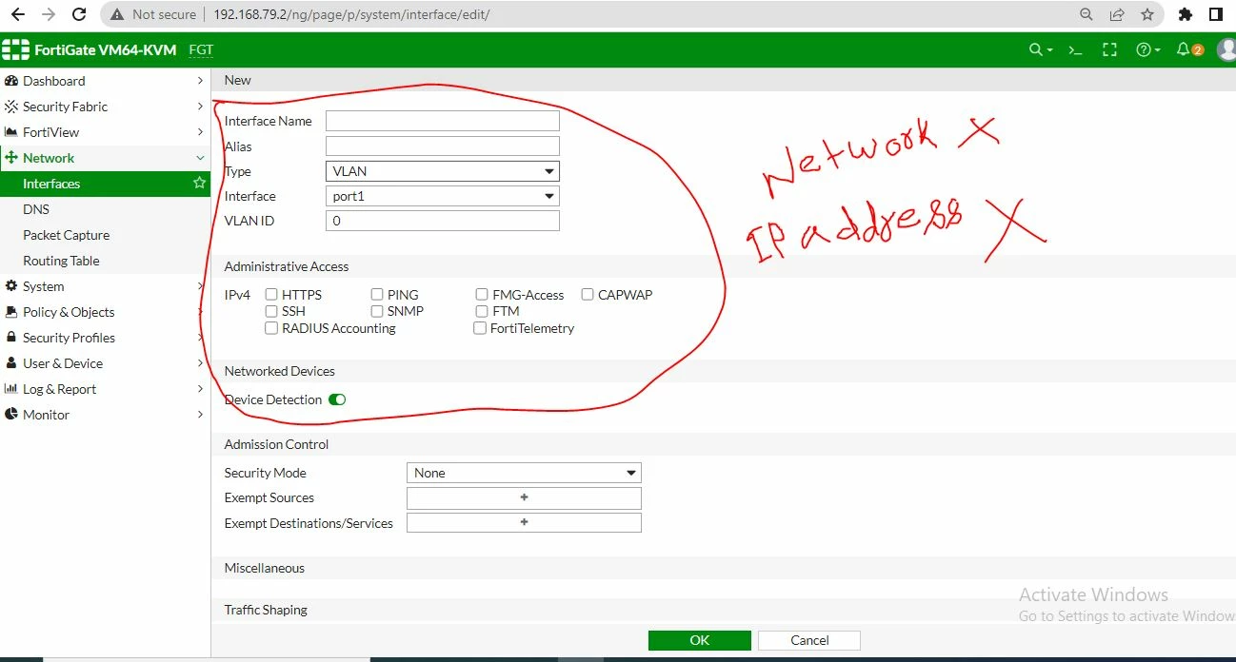
Task: Click the Security Fabric icon
Action: coord(11,107)
